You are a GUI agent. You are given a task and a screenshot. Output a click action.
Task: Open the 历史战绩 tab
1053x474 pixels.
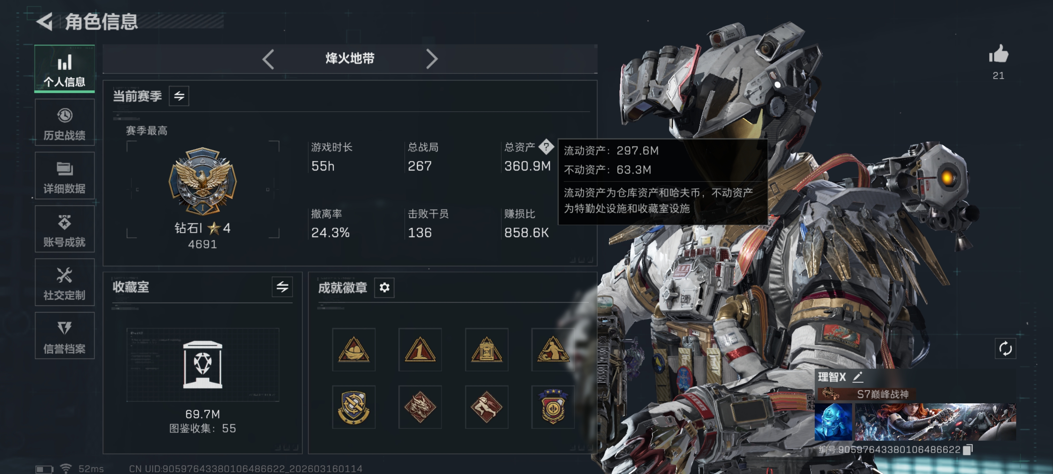(x=64, y=122)
